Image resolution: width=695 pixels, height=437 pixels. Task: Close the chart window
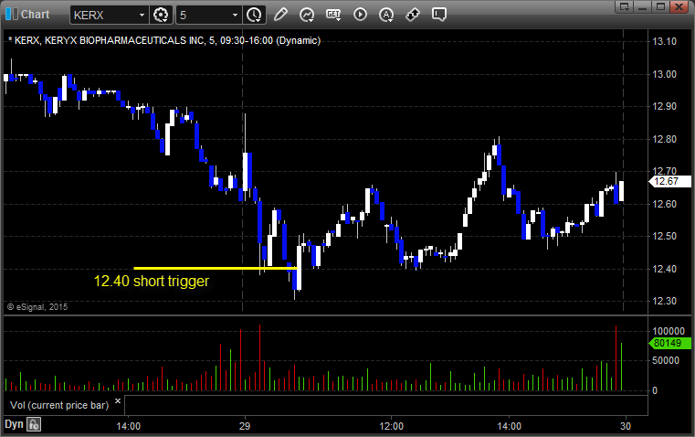[679, 6]
